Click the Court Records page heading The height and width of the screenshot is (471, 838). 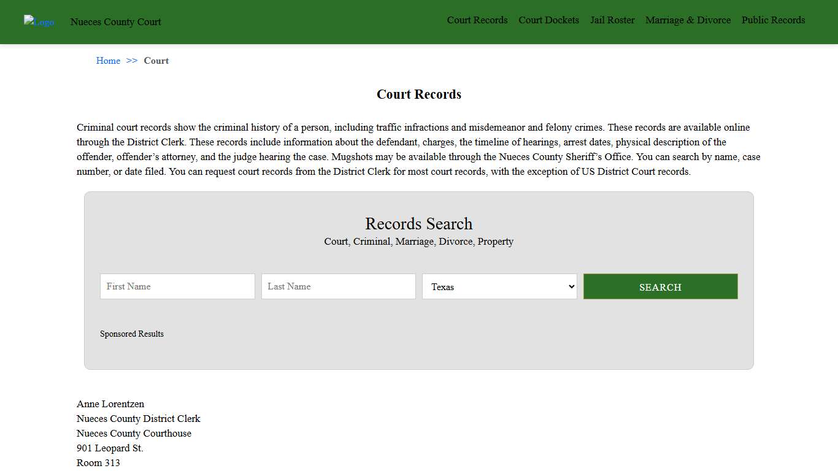[418, 94]
